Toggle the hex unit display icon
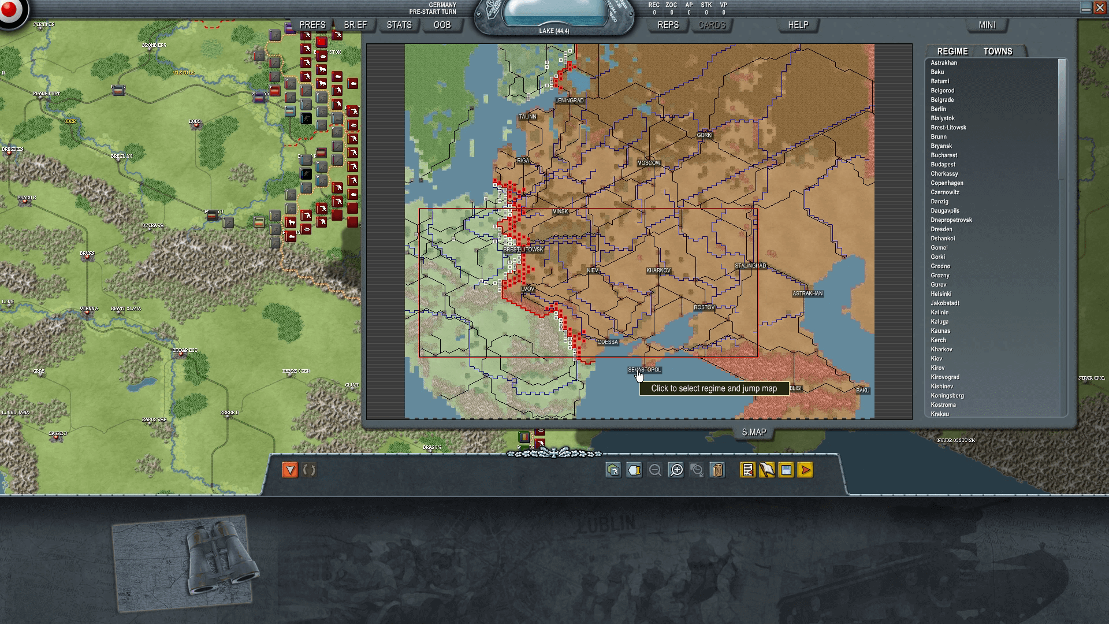The image size is (1109, 624). (x=613, y=470)
